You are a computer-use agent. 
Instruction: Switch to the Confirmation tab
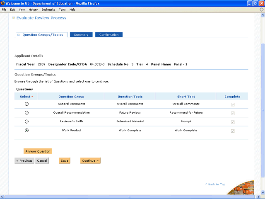[109, 35]
